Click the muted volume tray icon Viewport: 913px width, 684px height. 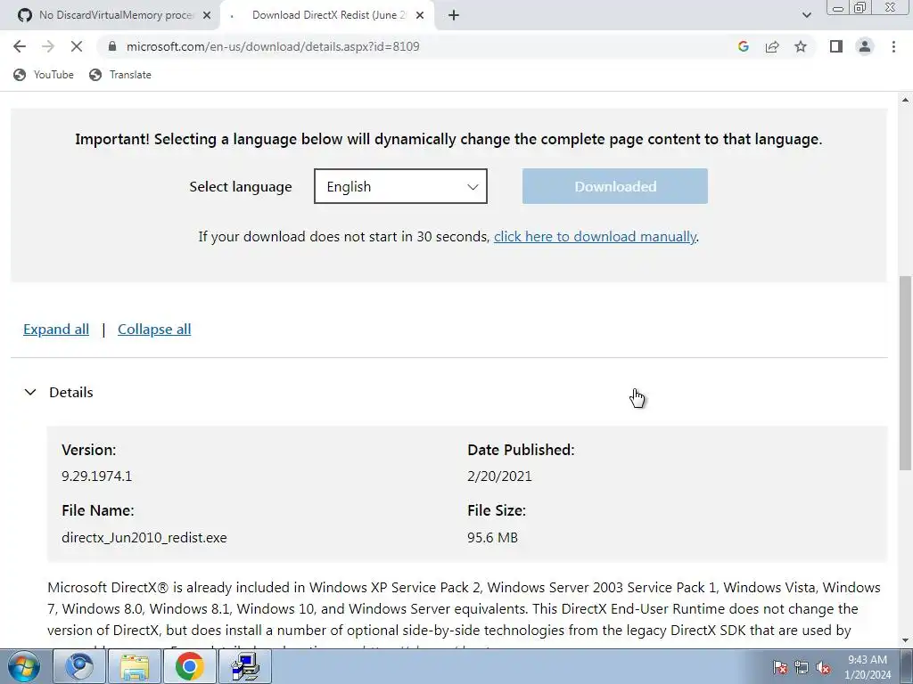coord(823,667)
